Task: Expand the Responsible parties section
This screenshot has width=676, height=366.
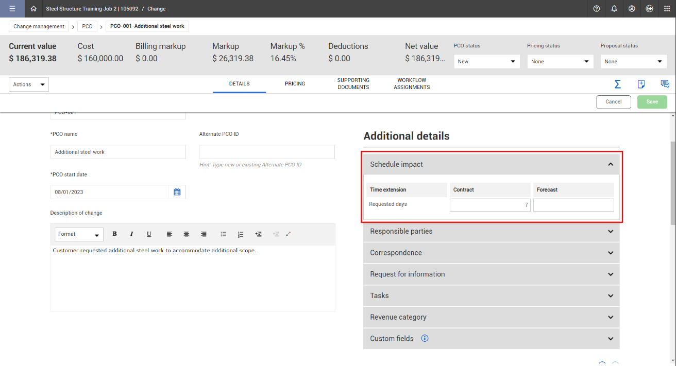Action: pyautogui.click(x=491, y=232)
